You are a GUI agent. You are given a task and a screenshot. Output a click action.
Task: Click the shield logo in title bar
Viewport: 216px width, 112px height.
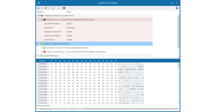click(x=39, y=3)
